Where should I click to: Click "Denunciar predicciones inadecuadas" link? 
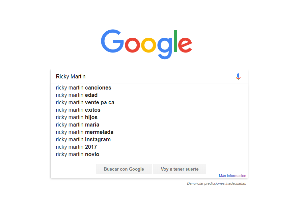[x=217, y=184]
